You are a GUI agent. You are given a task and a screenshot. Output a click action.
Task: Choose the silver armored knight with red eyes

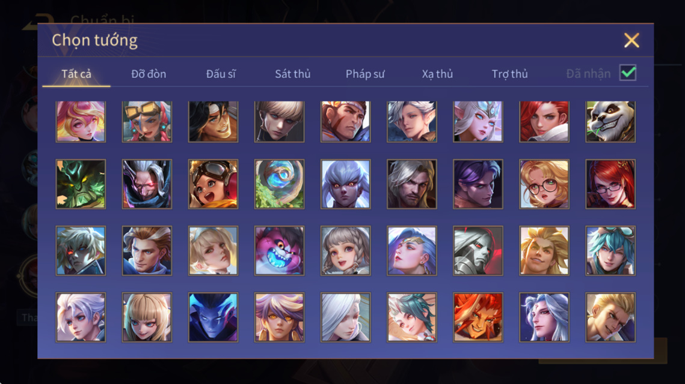478,251
